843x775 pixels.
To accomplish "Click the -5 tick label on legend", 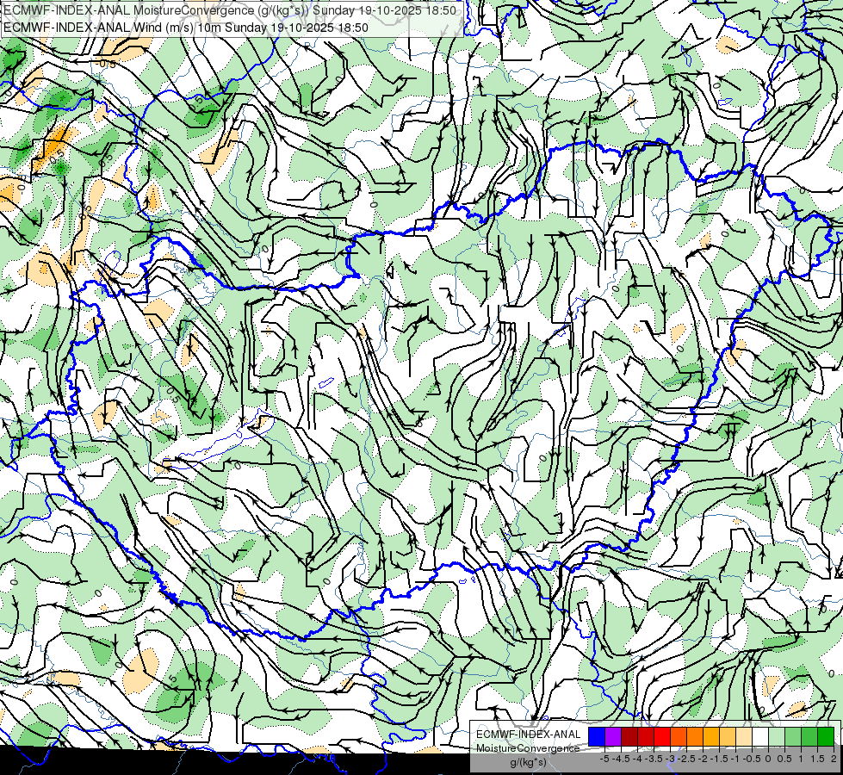I will click(x=604, y=759).
